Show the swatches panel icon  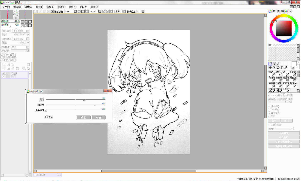286,11
